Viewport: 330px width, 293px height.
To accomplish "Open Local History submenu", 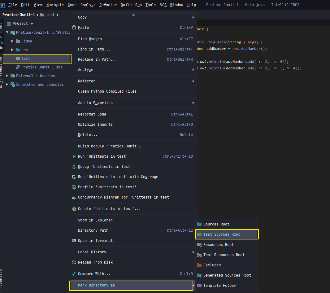I will 134,252.
